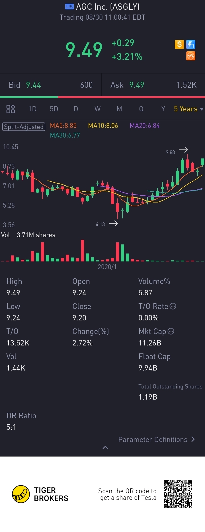205x532 pixels.
Task: Tap the orange no-shorting badge
Action: coord(191,56)
